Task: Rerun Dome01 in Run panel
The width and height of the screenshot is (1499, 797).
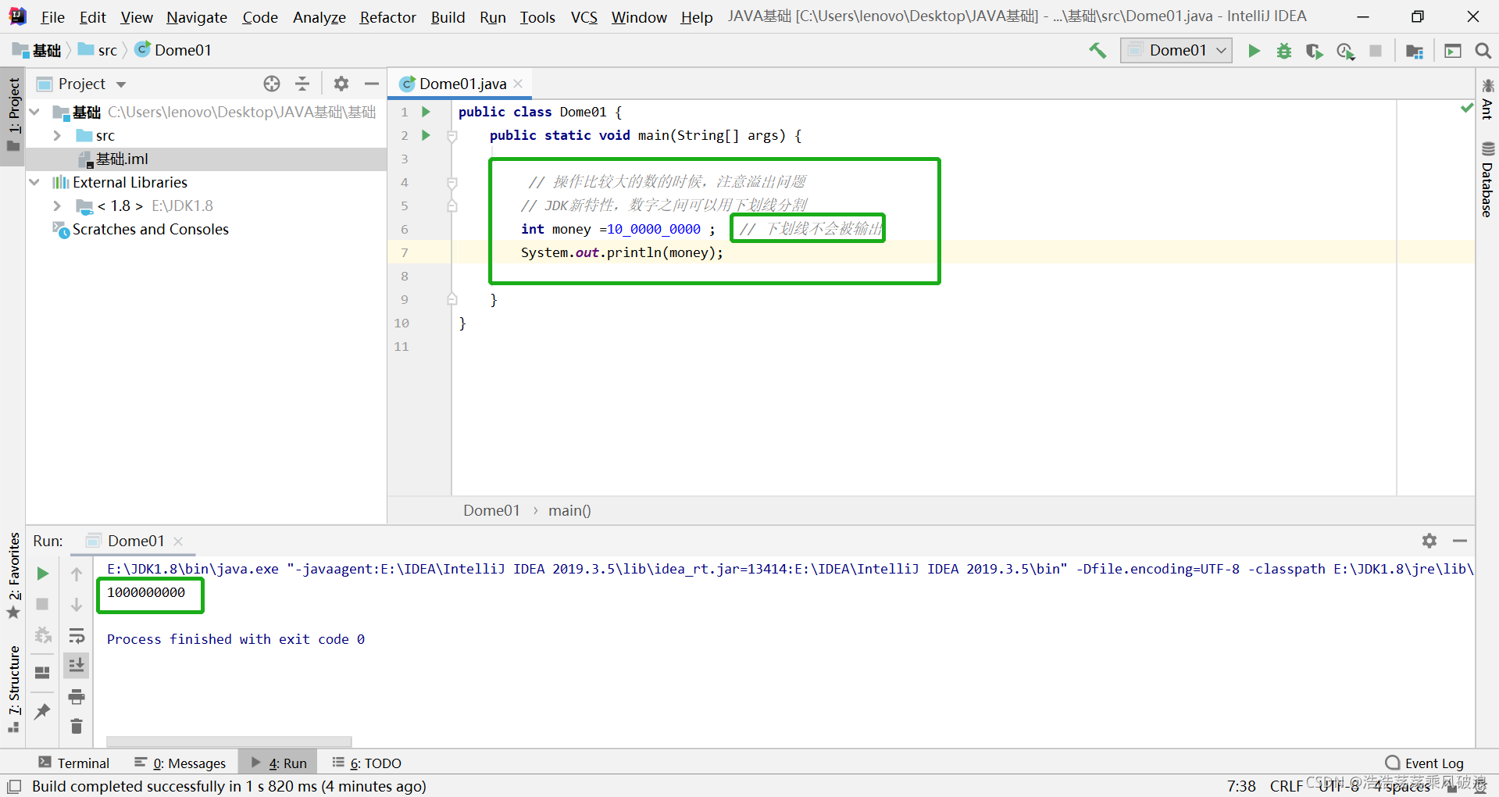Action: (x=43, y=574)
